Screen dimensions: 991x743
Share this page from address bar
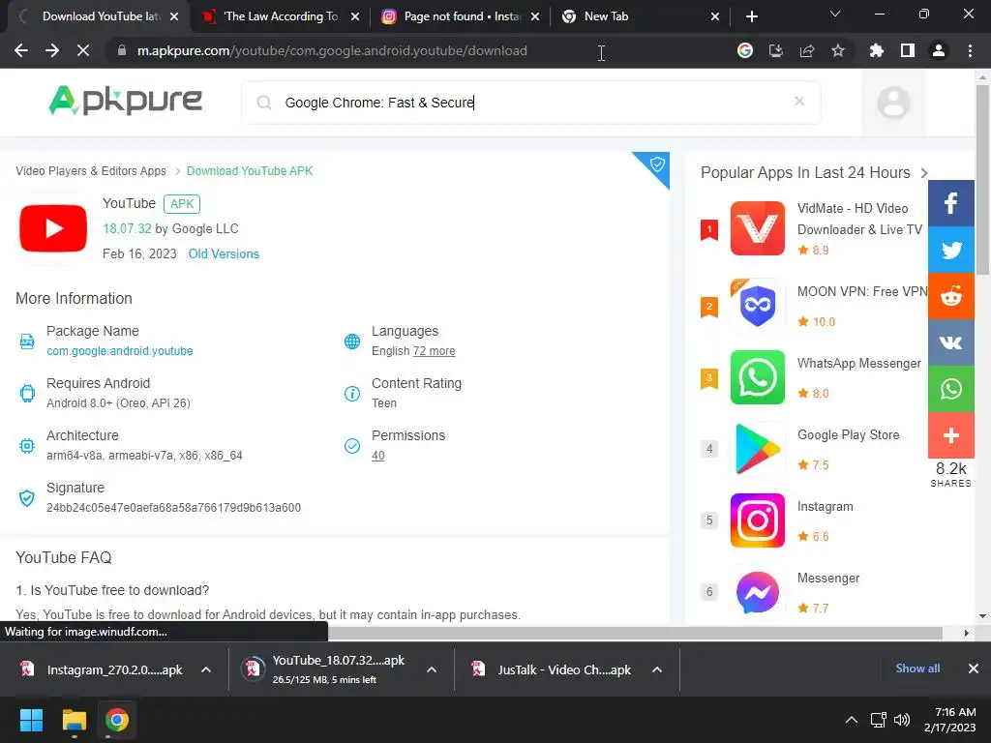click(x=806, y=50)
